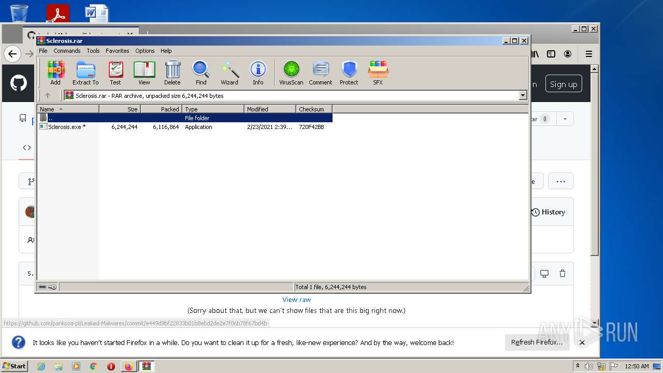Image resolution: width=663 pixels, height=373 pixels.
Task: Open Opera from the taskbar
Action: [x=111, y=366]
